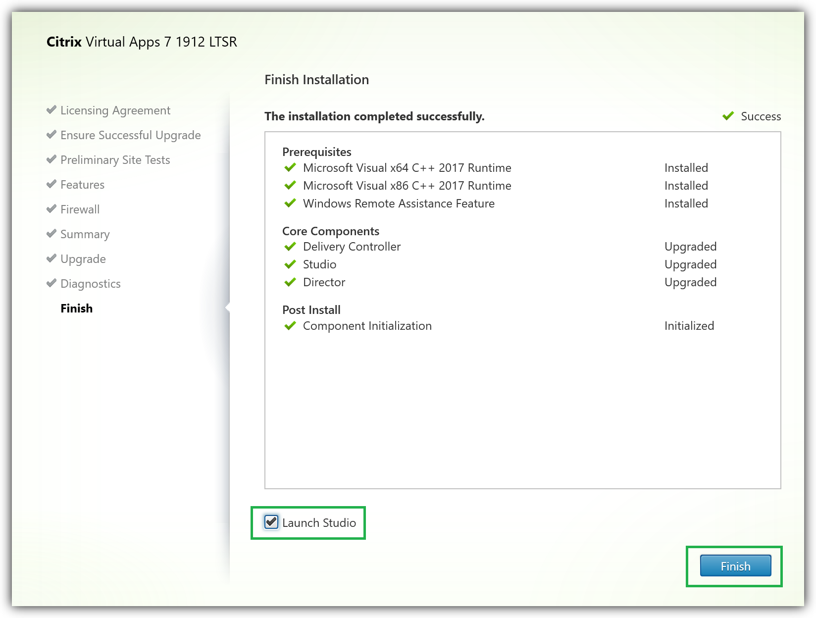Click the Delivery Controller checkmark icon
The width and height of the screenshot is (816, 618).
(x=290, y=247)
